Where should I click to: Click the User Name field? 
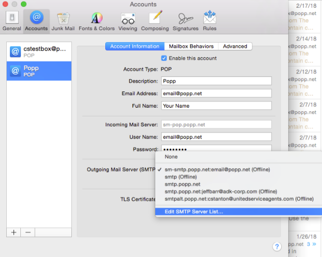[x=216, y=137]
